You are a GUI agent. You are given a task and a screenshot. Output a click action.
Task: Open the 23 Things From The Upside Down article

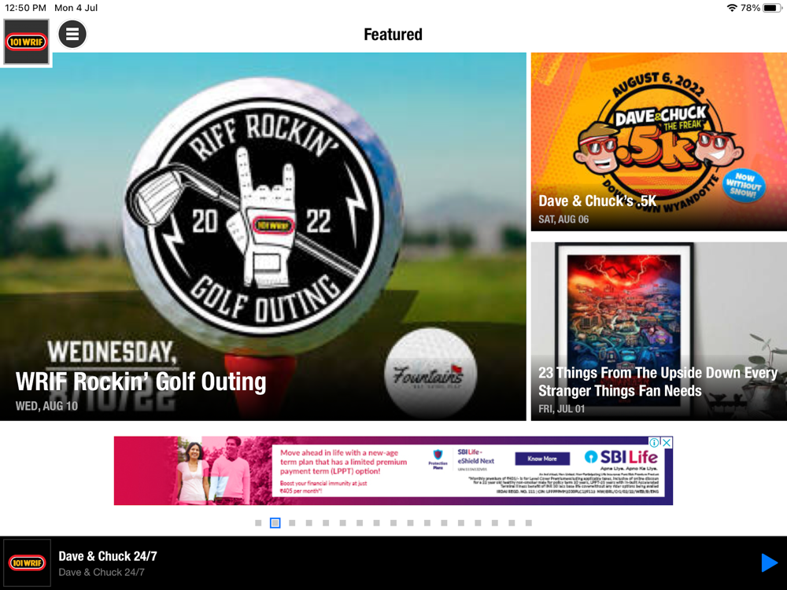659,331
